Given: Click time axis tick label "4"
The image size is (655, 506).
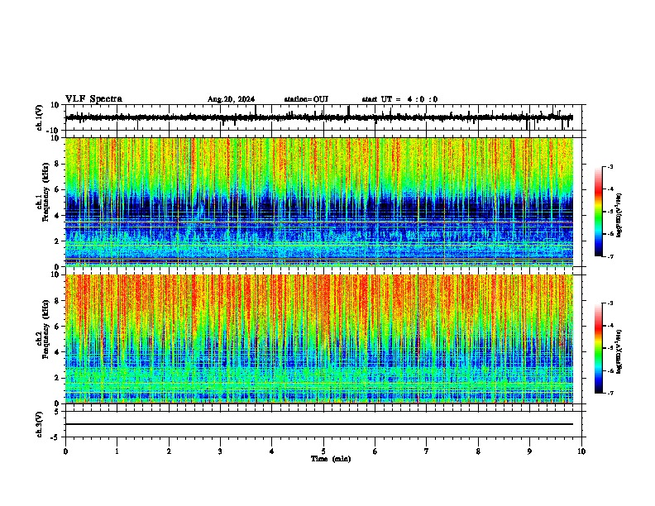Looking at the screenshot, I should (272, 451).
